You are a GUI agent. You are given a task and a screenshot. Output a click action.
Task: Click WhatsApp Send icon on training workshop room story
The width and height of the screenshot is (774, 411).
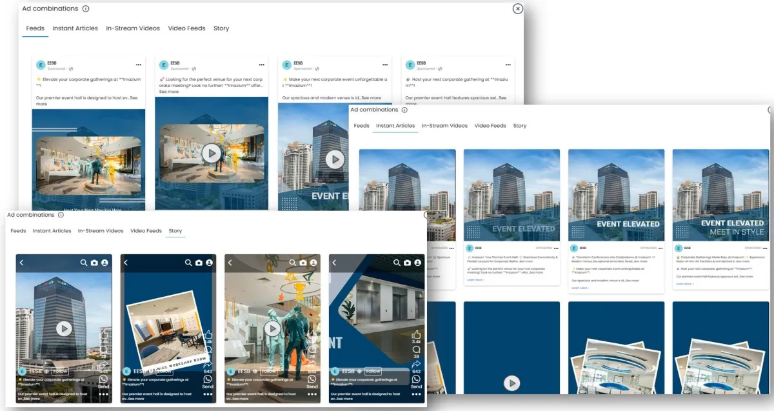coord(208,379)
